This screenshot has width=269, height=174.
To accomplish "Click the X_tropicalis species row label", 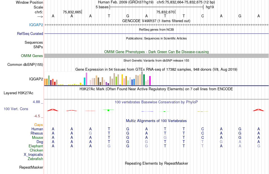I will pyautogui.click(x=33, y=155).
